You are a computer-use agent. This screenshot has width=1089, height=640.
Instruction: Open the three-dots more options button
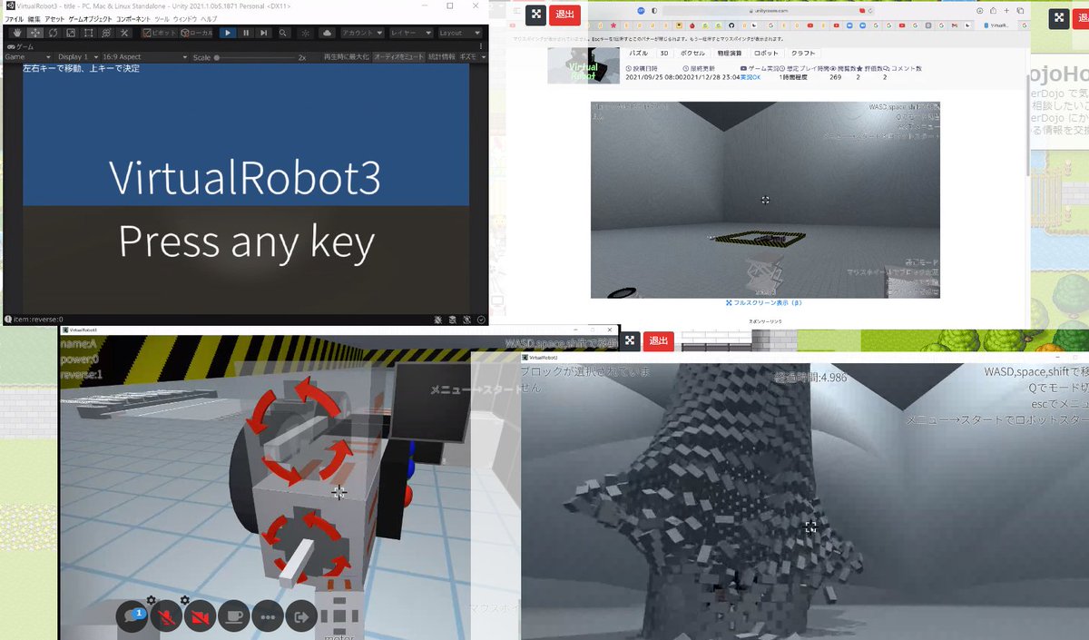[x=268, y=617]
